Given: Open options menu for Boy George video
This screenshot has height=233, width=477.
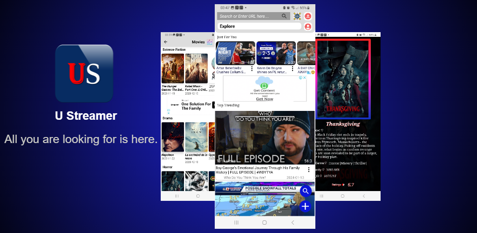Looking at the screenshot, I should coord(308,170).
